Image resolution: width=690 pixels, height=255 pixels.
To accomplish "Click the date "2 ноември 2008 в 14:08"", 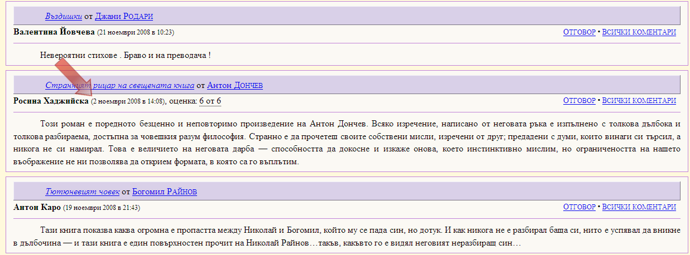I will [128, 102].
